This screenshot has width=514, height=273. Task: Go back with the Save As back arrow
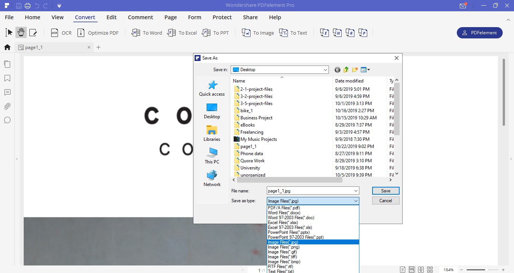click(338, 70)
